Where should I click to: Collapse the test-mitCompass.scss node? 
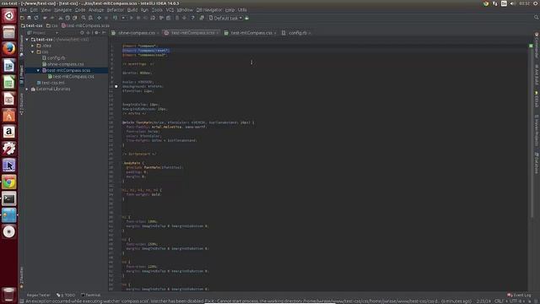tap(38, 70)
